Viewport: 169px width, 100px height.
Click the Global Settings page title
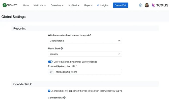tap(13, 17)
